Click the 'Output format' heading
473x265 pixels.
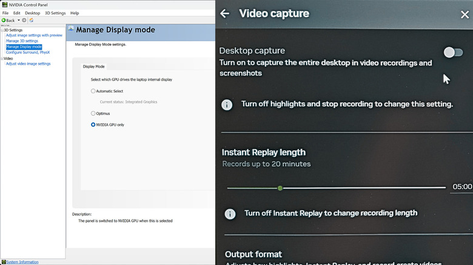pos(253,255)
